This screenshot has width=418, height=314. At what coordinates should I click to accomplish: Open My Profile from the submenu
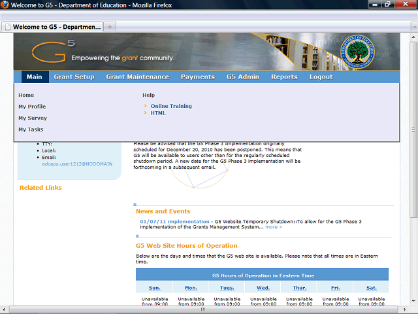32,107
